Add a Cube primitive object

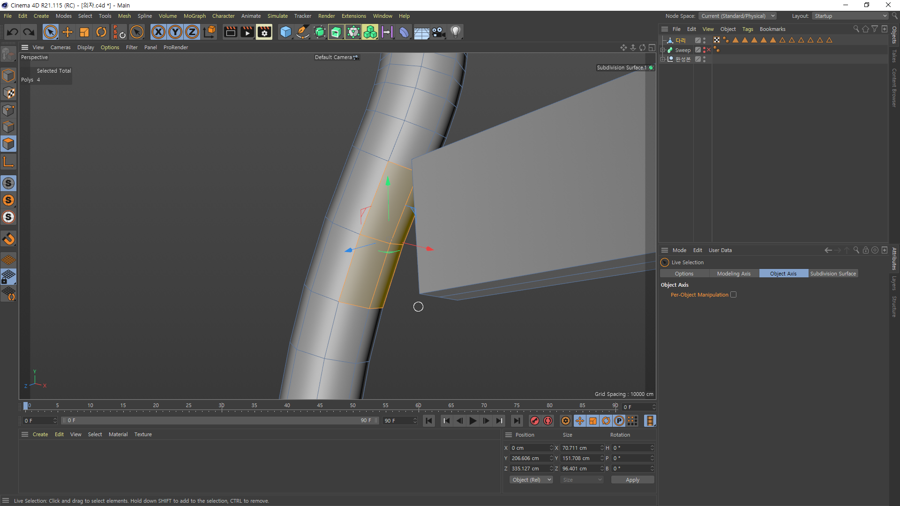click(285, 32)
